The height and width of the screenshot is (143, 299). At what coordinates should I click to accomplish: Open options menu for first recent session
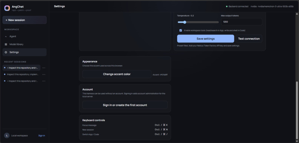click(x=44, y=68)
